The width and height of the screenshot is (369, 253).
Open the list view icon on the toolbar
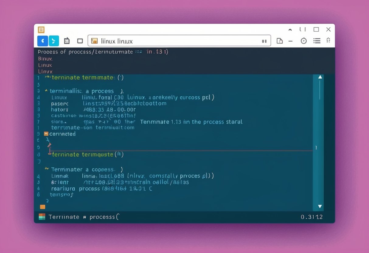tap(317, 40)
